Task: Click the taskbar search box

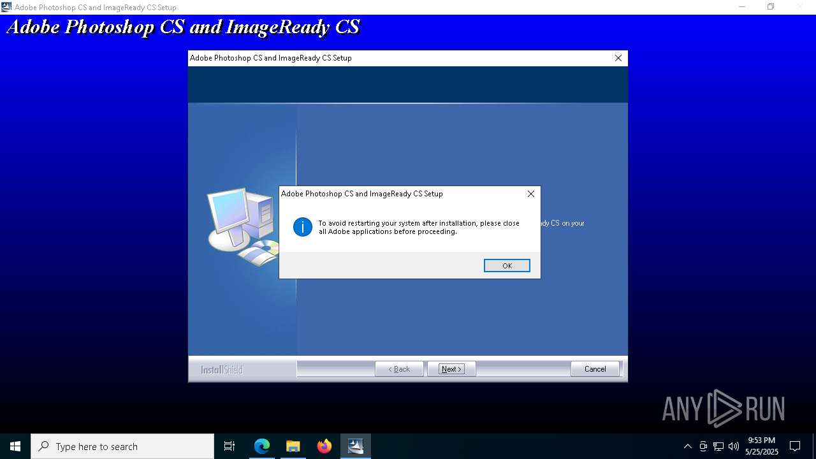Action: pyautogui.click(x=122, y=446)
